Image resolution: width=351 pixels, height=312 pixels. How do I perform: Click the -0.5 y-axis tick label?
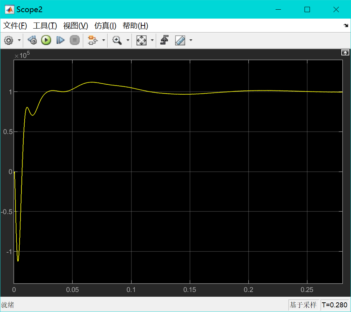pyautogui.click(x=7, y=212)
